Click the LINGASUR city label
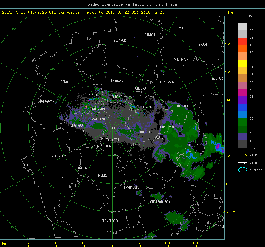The image size is (265, 247). 167,82
